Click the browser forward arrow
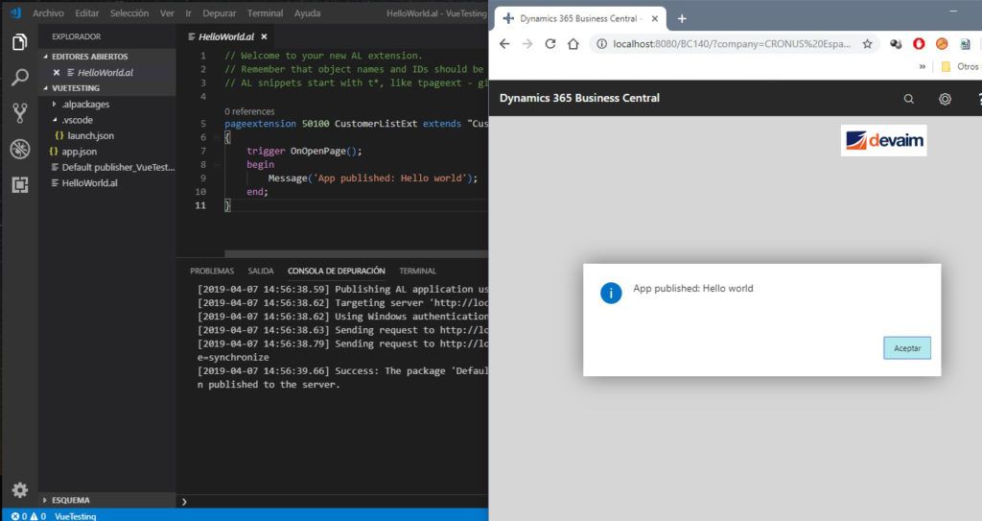Image resolution: width=982 pixels, height=521 pixels. click(527, 44)
